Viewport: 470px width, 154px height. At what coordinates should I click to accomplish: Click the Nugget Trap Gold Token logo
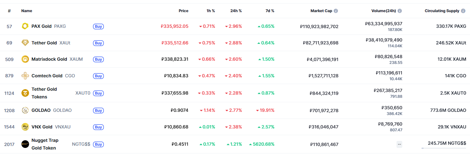[25, 144]
